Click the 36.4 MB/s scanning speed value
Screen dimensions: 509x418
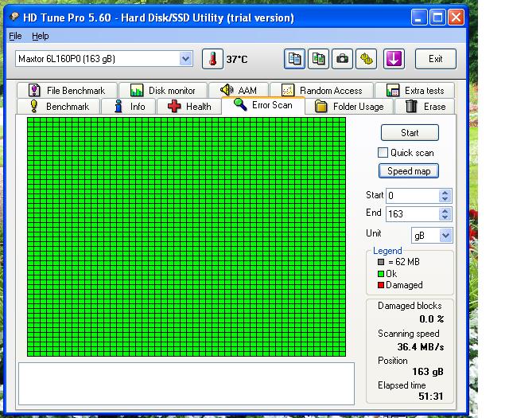click(x=421, y=347)
